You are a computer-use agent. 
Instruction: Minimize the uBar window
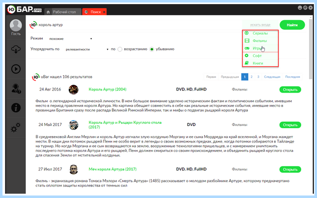300,8
